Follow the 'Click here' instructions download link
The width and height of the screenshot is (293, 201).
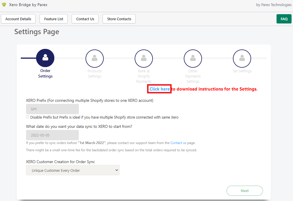(160, 89)
